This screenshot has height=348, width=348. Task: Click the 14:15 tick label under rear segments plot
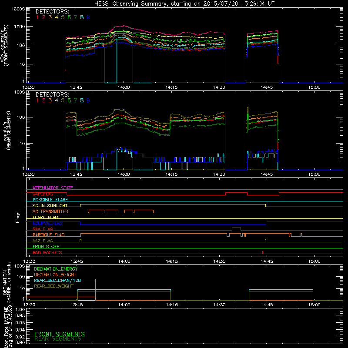pos(171,174)
